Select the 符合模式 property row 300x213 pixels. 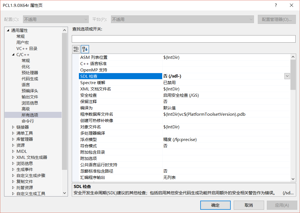[x=184, y=146]
